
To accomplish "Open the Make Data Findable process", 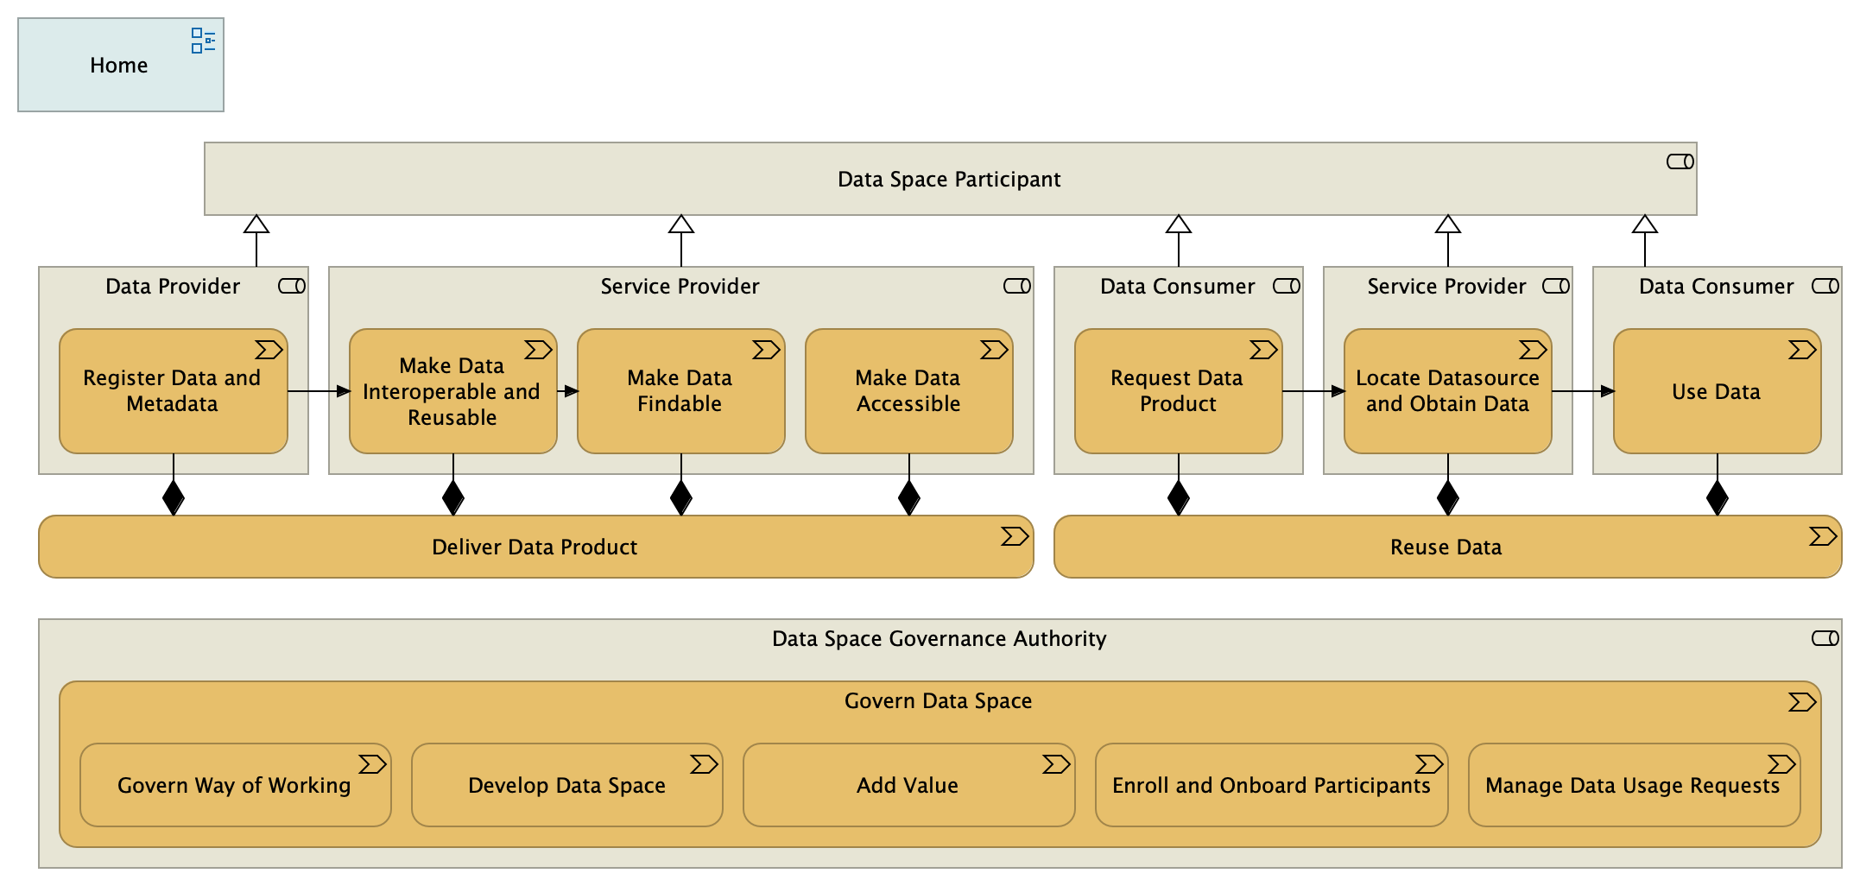I will [680, 391].
